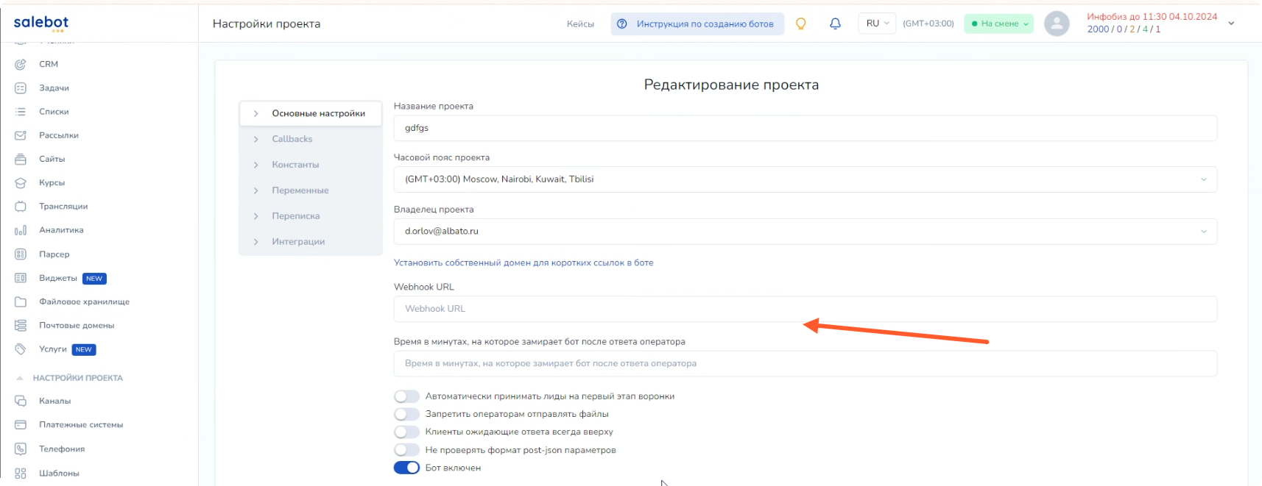Click the Рассылки envelope icon
The image size is (1262, 486).
pos(21,135)
